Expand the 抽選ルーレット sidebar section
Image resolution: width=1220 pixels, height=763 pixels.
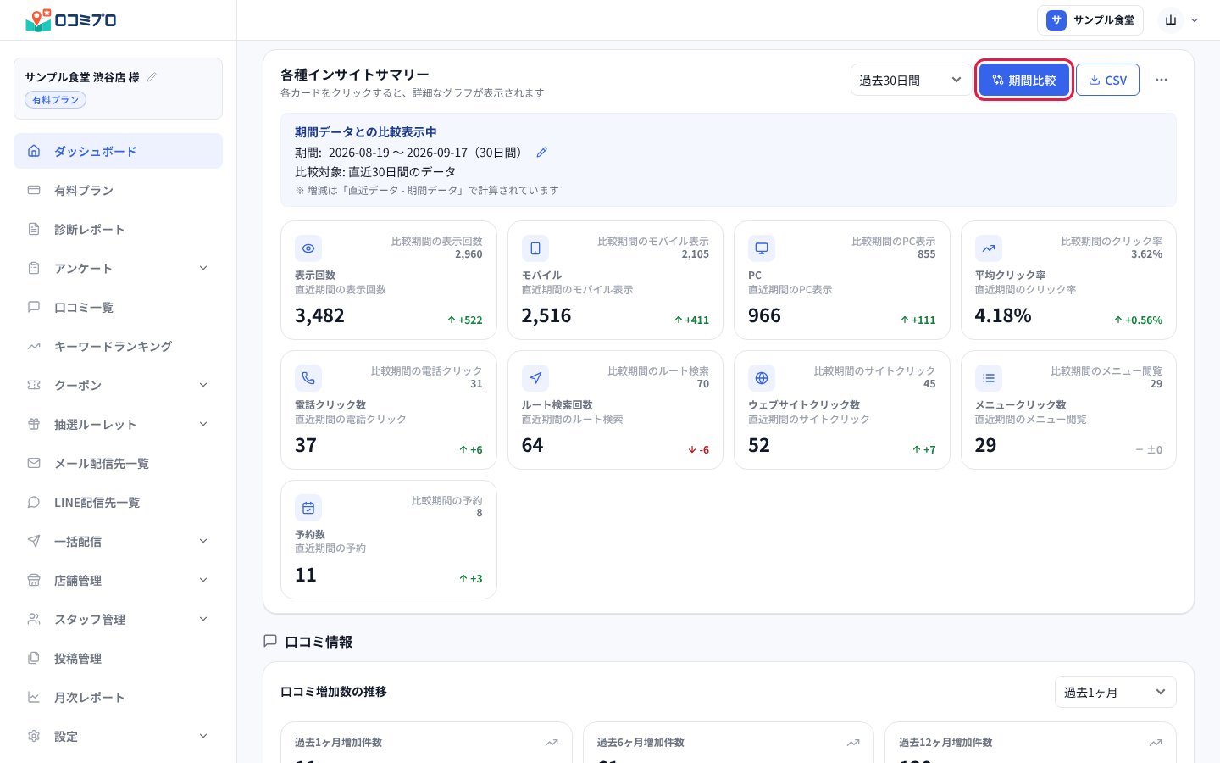118,424
